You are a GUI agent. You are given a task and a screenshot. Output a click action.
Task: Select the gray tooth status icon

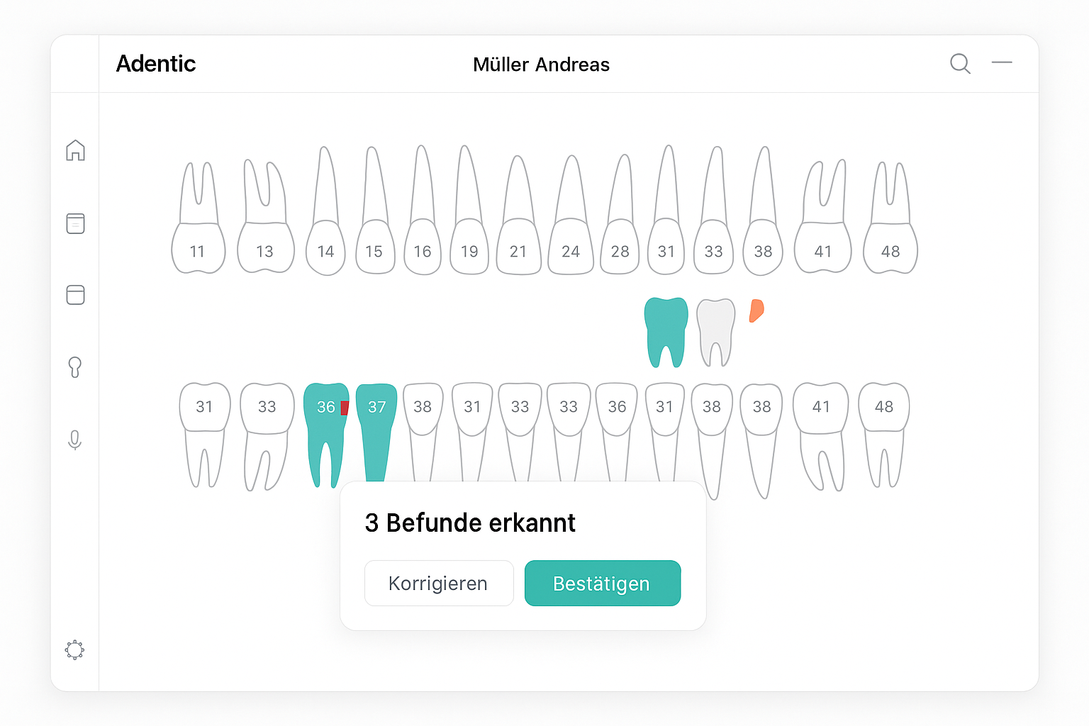point(716,330)
